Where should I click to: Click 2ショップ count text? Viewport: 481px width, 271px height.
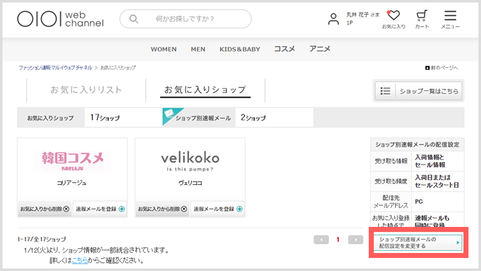click(253, 118)
